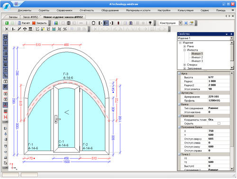Click the bottom-most icon in left sidebar
This screenshot has width=237, height=179.
pyautogui.click(x=6, y=163)
